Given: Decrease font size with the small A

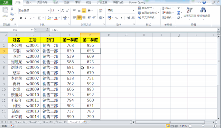Looking at the screenshot, I should (x=67, y=11).
